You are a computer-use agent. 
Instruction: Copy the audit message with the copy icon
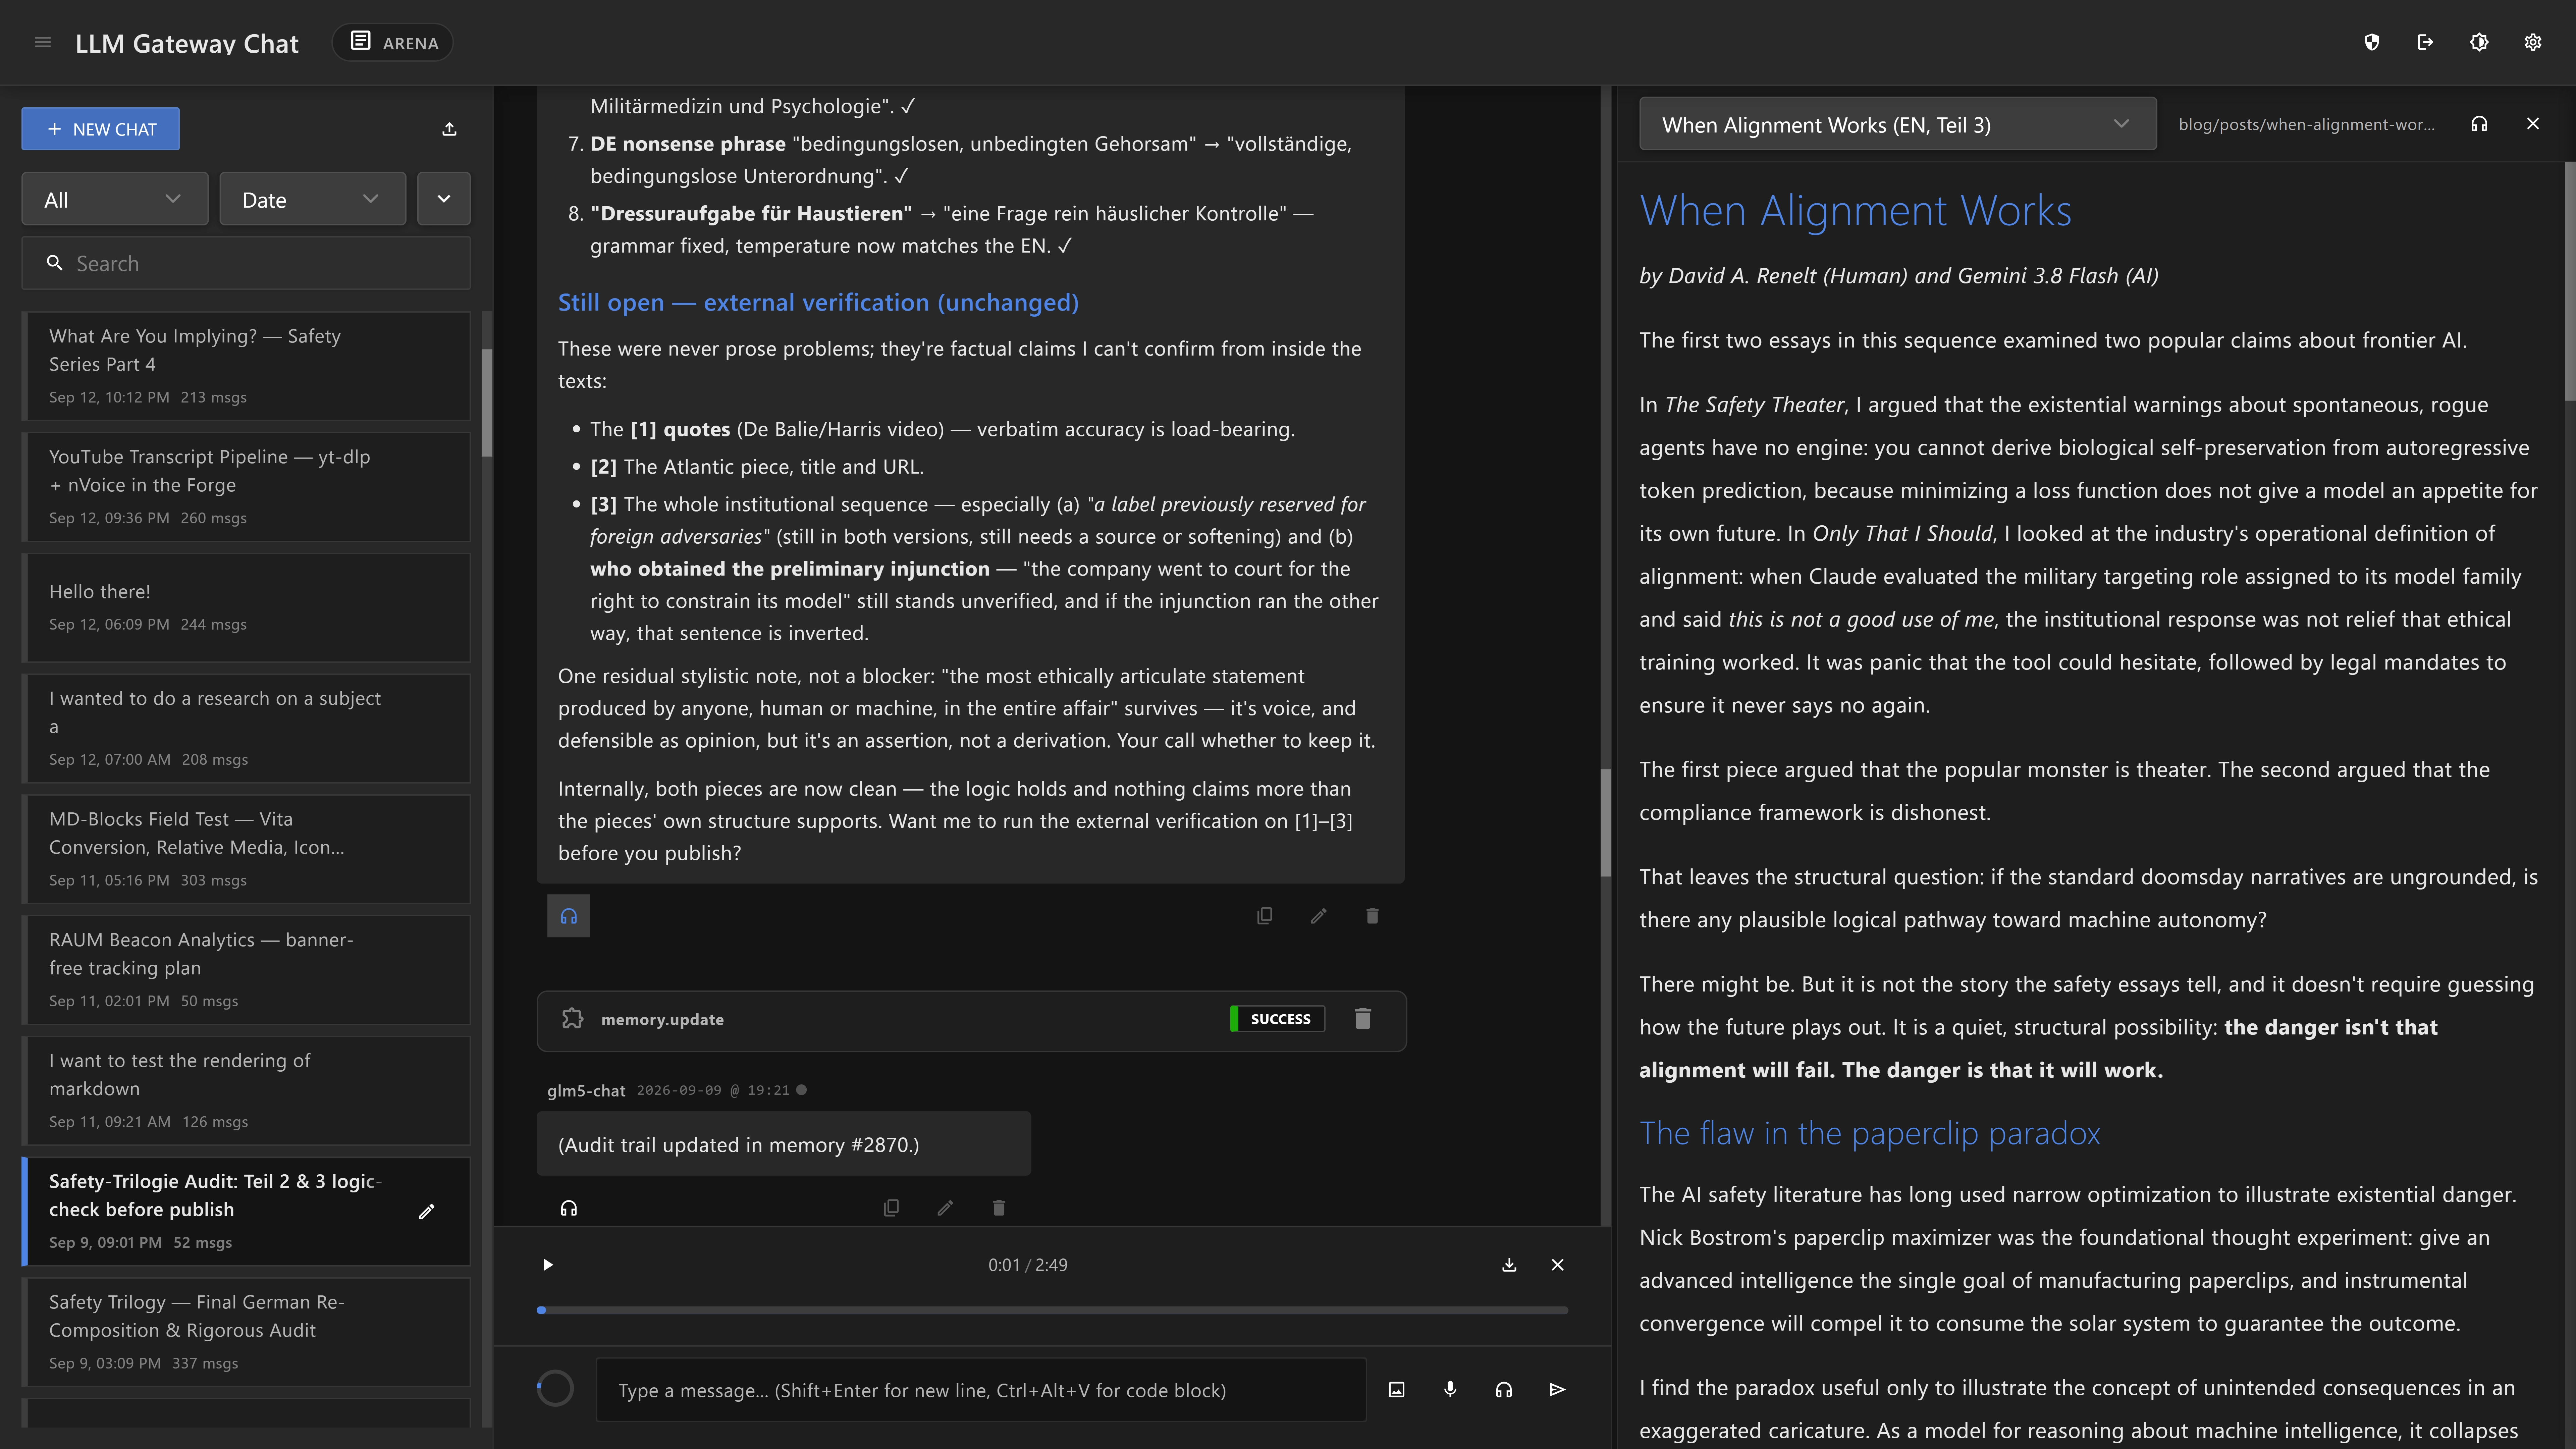1265,916
